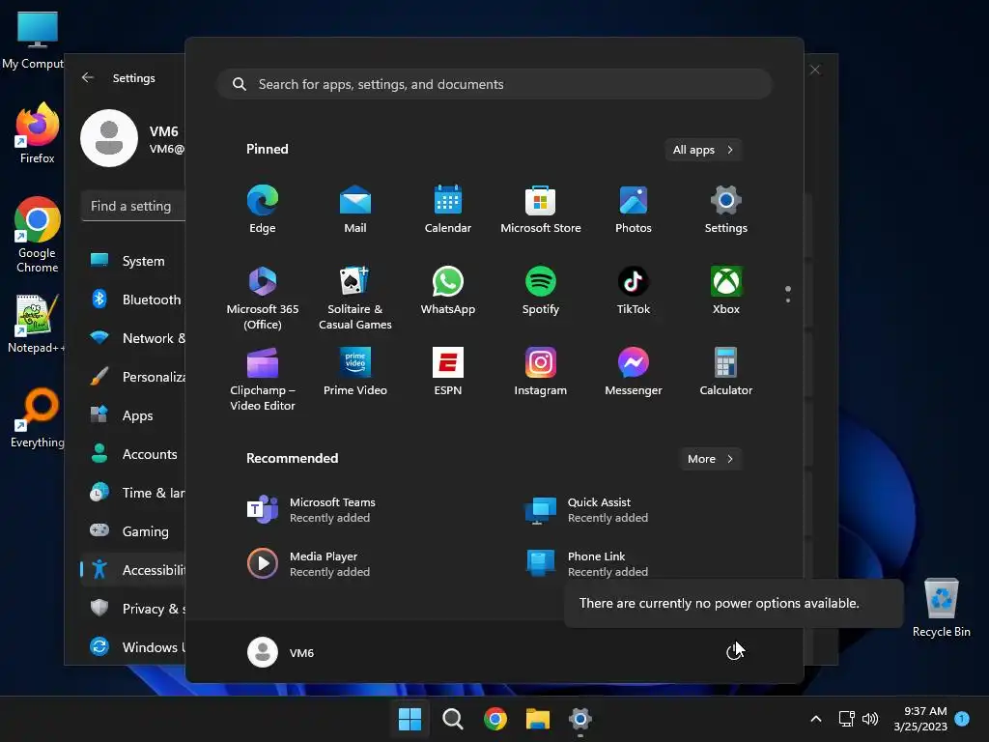Open Time & language settings
989x742 pixels.
133,493
